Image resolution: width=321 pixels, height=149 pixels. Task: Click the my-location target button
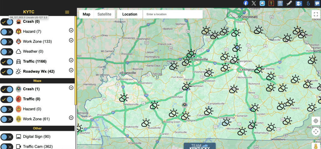315,121
